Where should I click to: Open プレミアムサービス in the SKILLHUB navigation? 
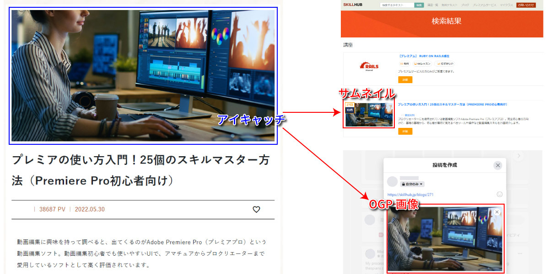(x=484, y=5)
